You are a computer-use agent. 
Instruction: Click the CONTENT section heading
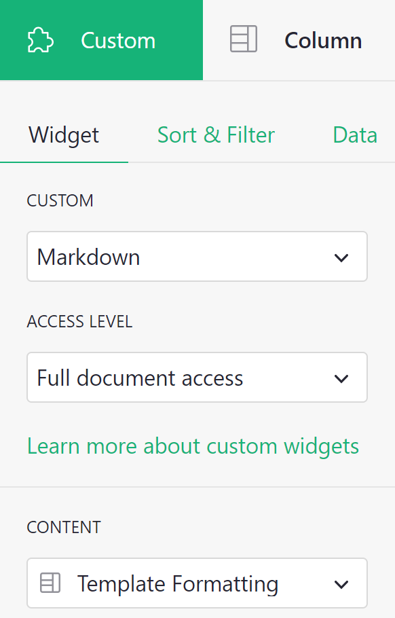pos(63,526)
